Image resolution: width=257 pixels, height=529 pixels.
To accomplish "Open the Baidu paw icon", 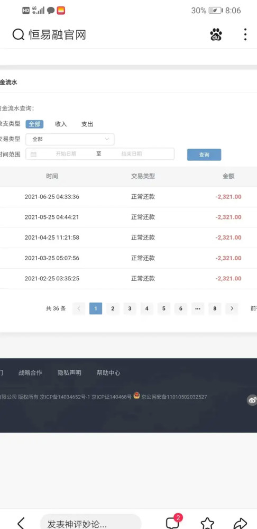I will pyautogui.click(x=216, y=34).
